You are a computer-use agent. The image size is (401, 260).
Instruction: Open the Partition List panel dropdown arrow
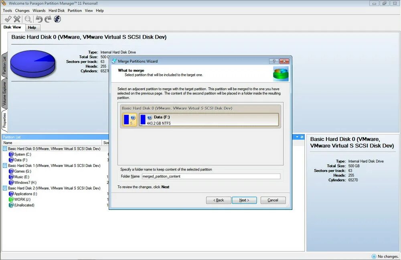pos(297,137)
